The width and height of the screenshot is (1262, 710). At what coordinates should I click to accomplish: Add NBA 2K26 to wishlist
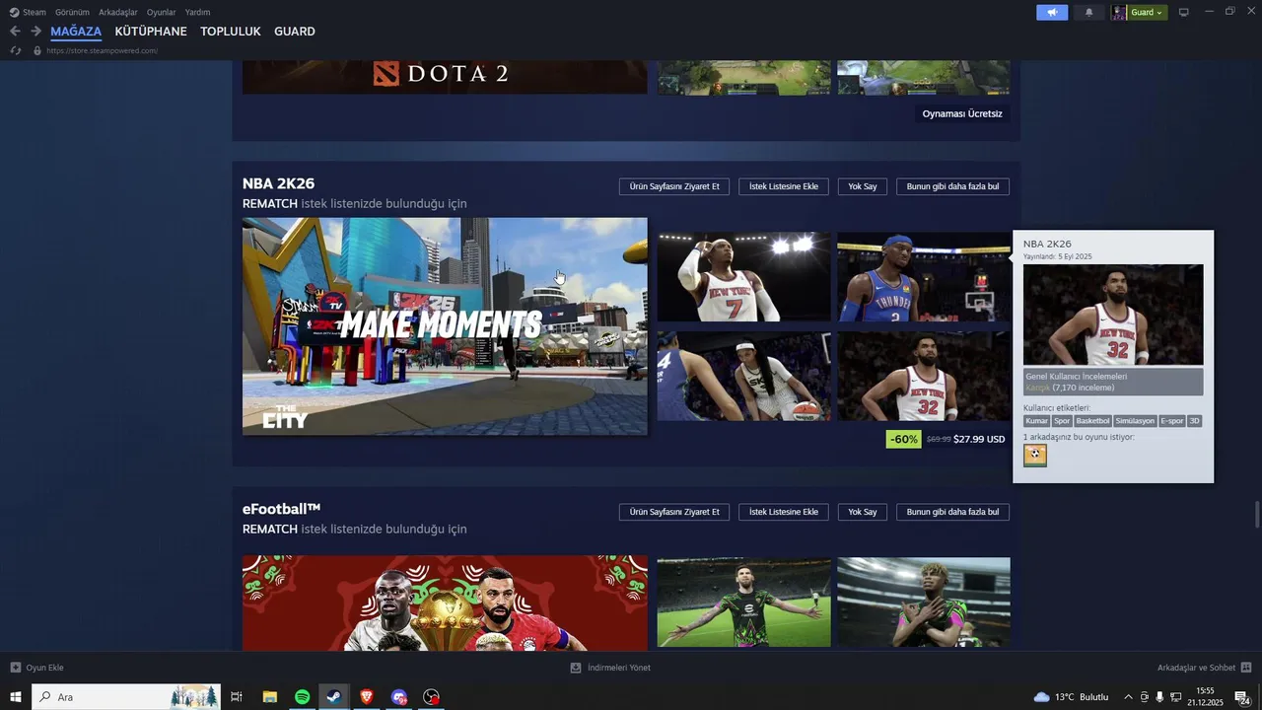click(x=784, y=186)
